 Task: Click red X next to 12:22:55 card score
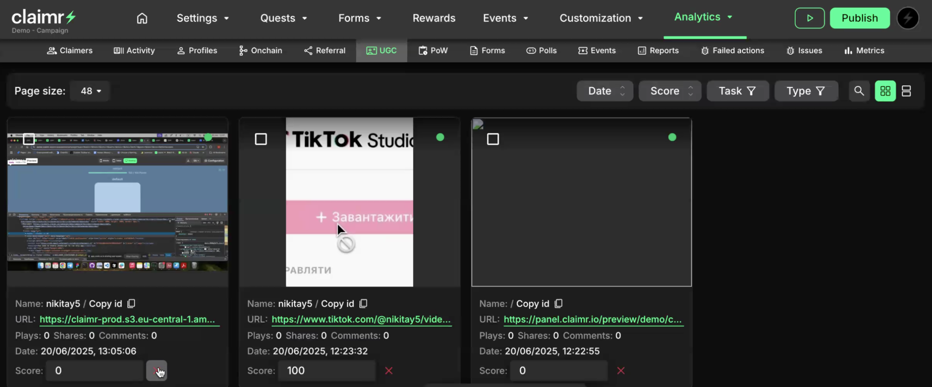[x=621, y=371]
